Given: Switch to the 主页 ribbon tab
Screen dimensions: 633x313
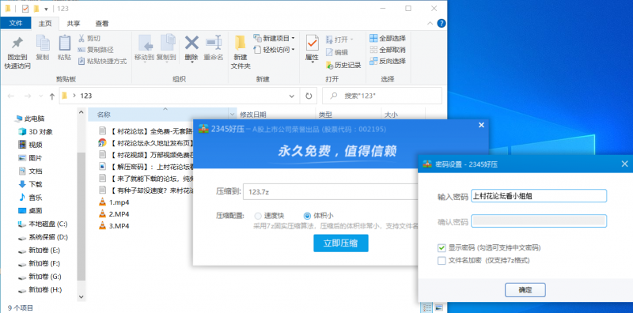Looking at the screenshot, I should (45, 24).
